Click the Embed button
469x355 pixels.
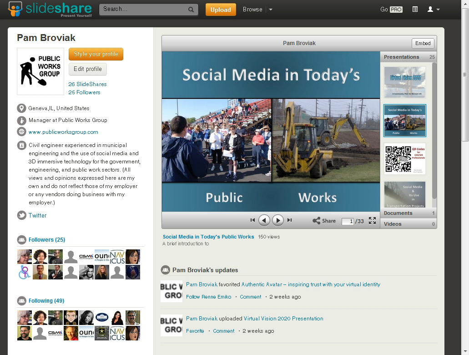[x=423, y=43]
